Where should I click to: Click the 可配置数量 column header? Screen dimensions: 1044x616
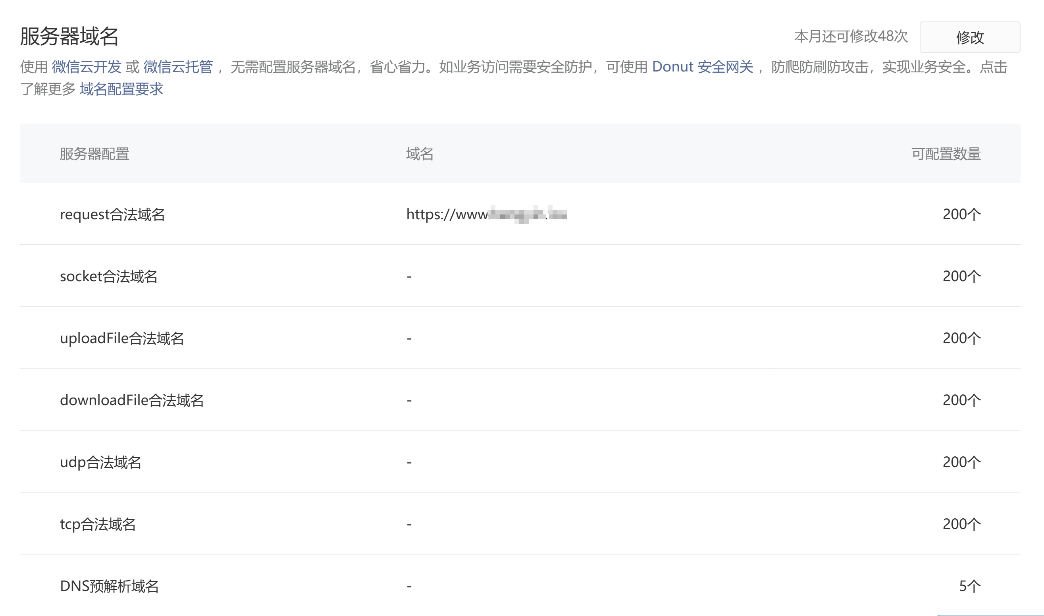(946, 154)
